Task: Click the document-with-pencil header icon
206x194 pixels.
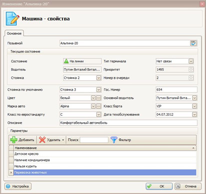Action: [x=12, y=18]
